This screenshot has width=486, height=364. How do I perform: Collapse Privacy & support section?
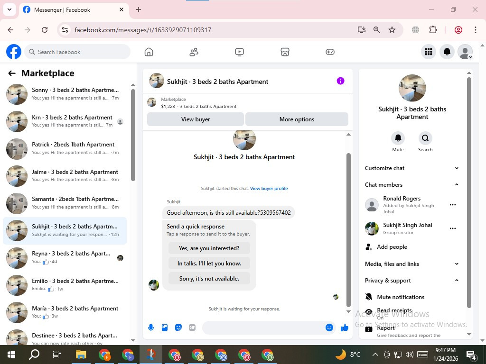pos(412,281)
